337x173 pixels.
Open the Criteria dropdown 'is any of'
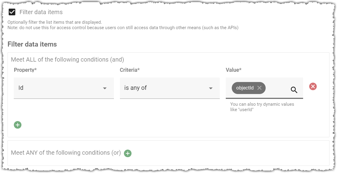point(170,88)
